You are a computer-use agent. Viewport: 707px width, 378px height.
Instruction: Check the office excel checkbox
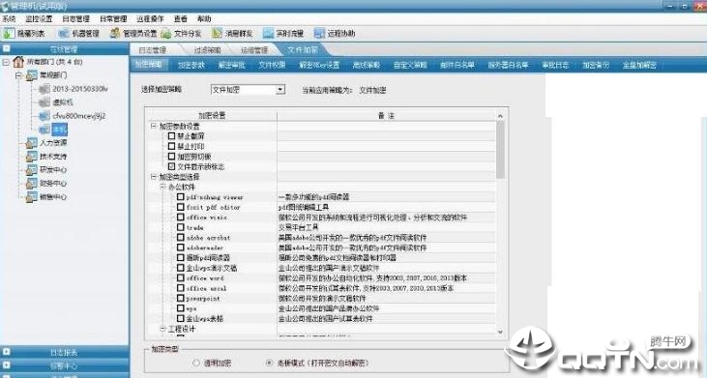pyautogui.click(x=180, y=288)
